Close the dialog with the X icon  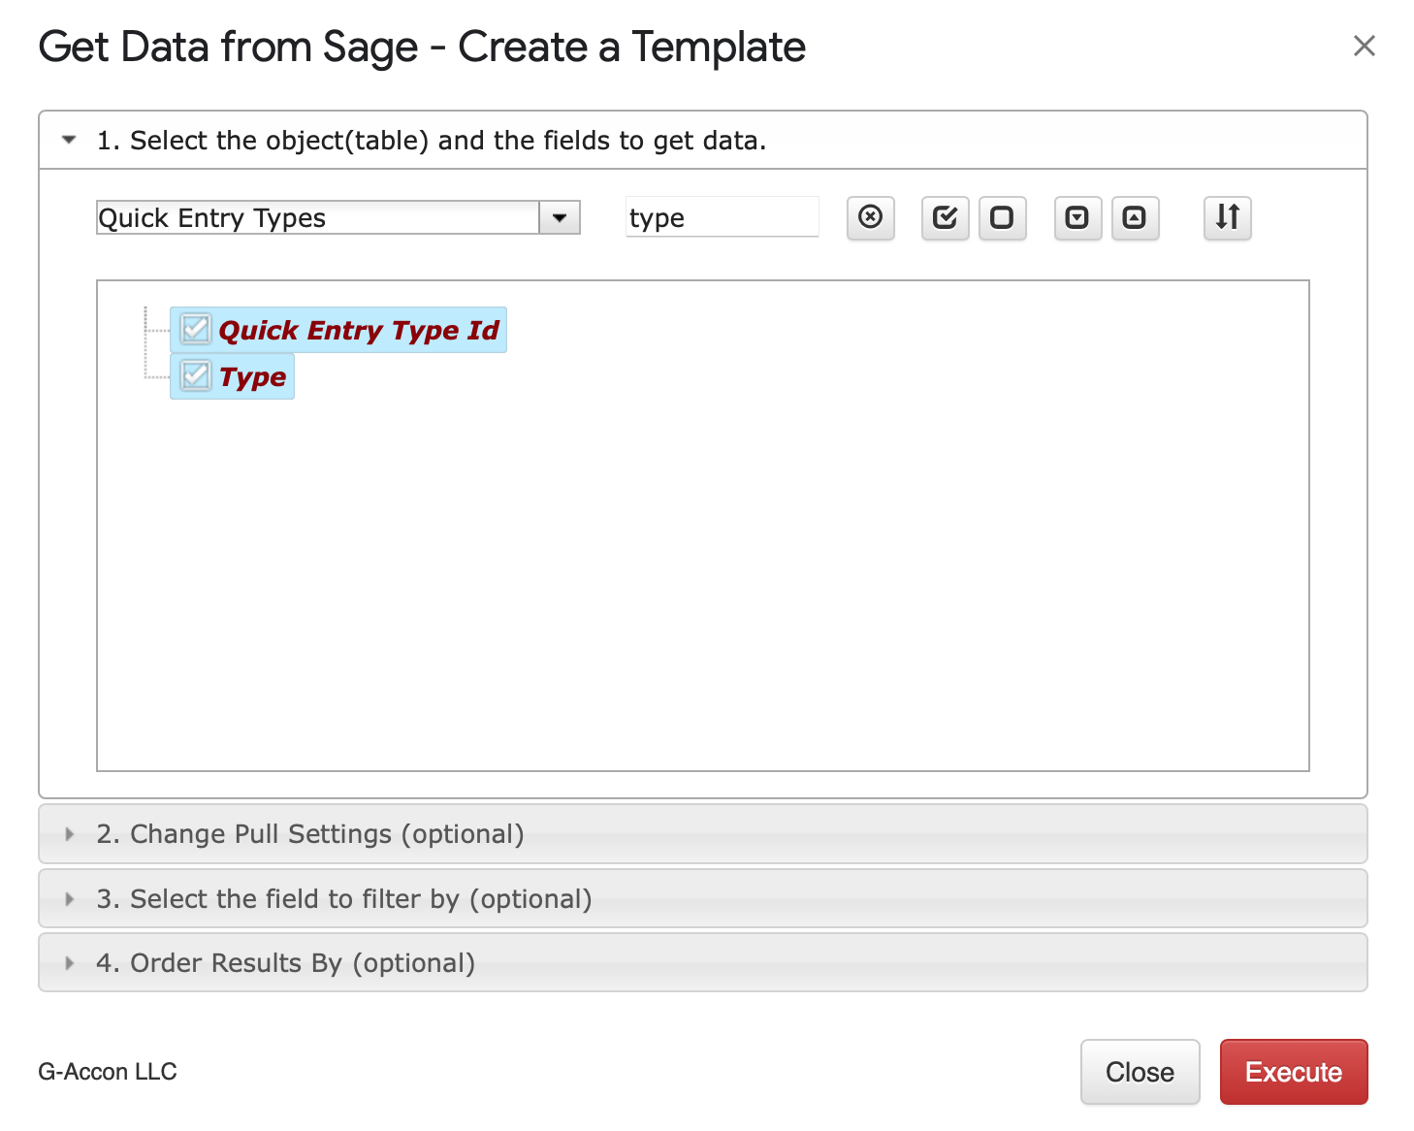[1364, 46]
